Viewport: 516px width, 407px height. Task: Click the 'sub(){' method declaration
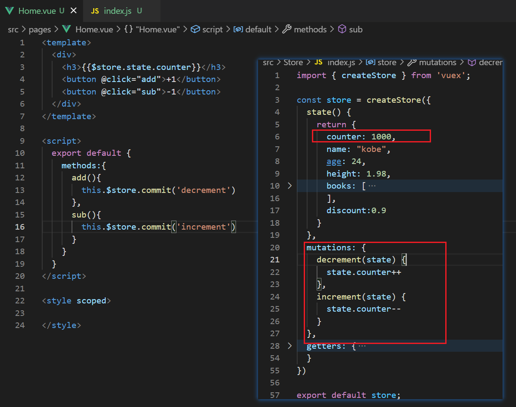click(86, 215)
